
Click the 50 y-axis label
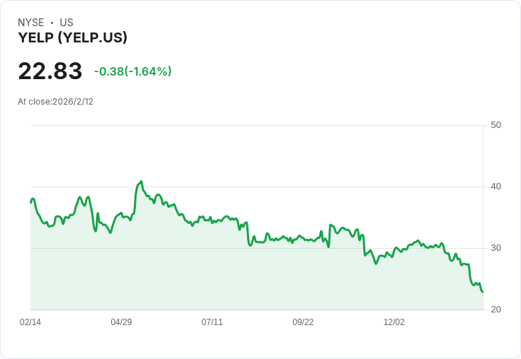click(x=496, y=125)
